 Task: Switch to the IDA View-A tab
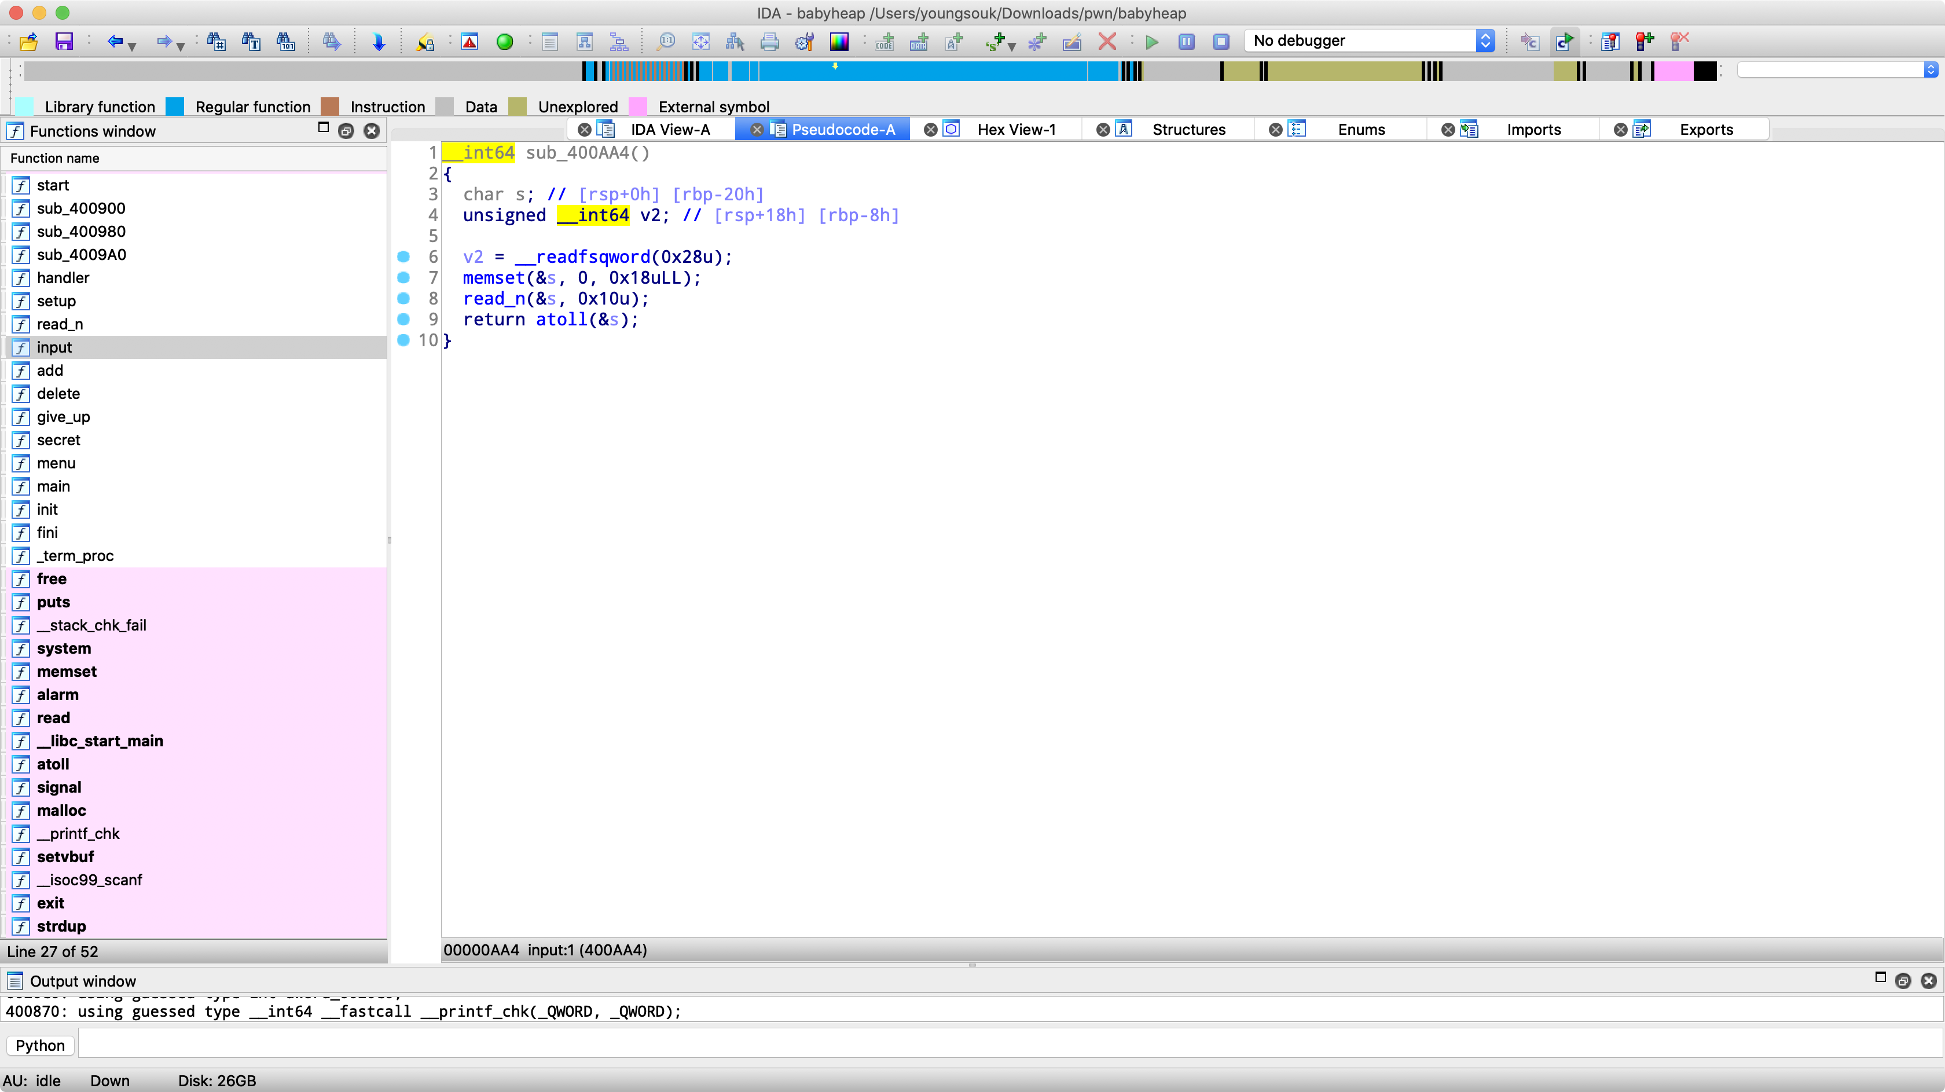(669, 130)
